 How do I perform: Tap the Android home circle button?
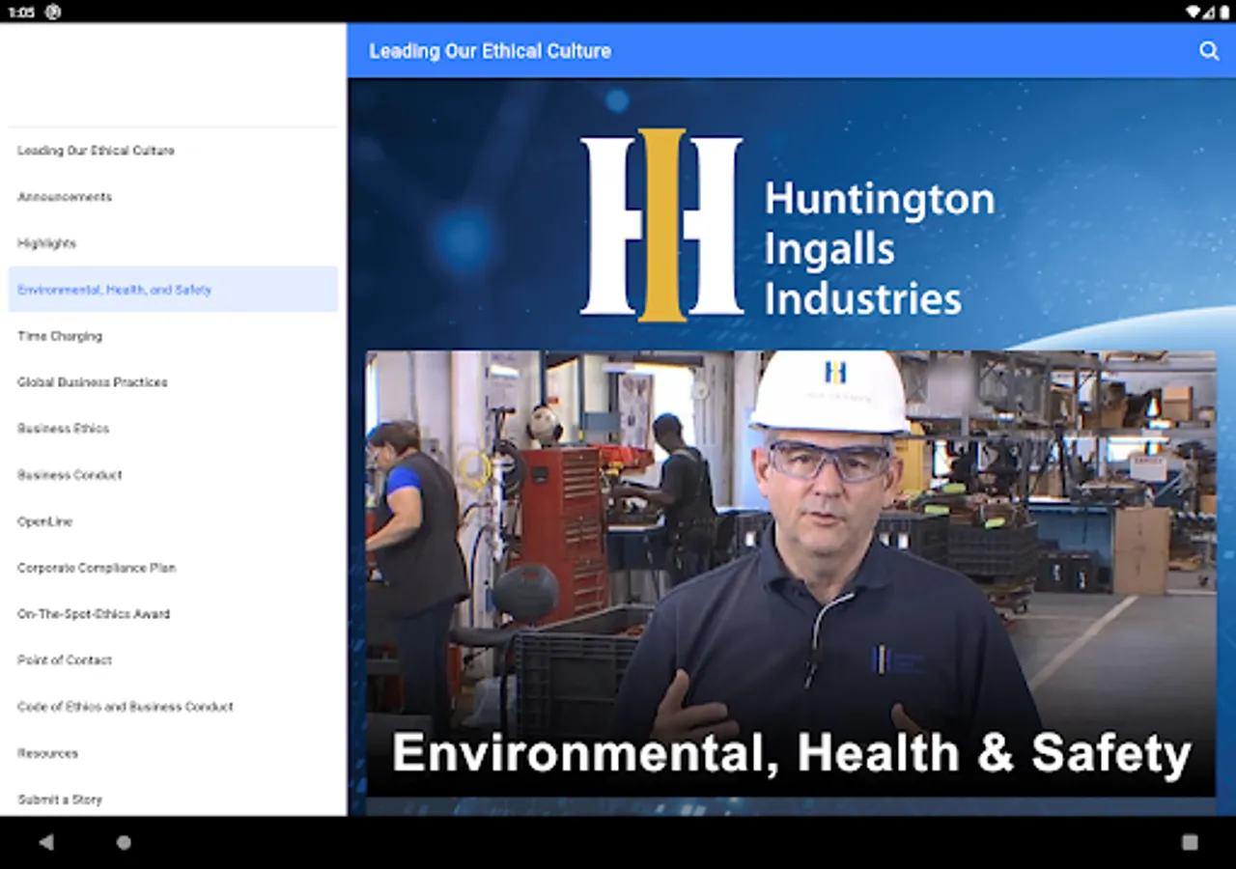(124, 843)
